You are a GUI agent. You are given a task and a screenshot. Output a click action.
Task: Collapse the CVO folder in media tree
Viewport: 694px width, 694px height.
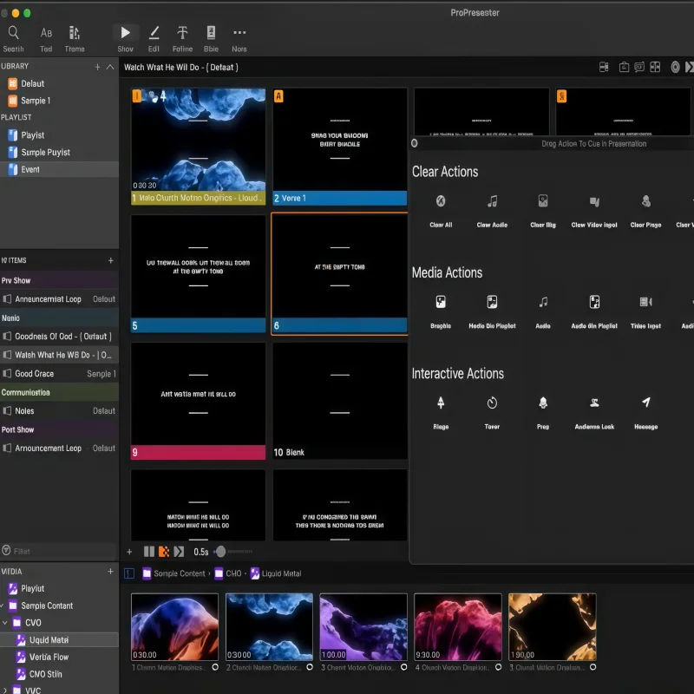6,623
